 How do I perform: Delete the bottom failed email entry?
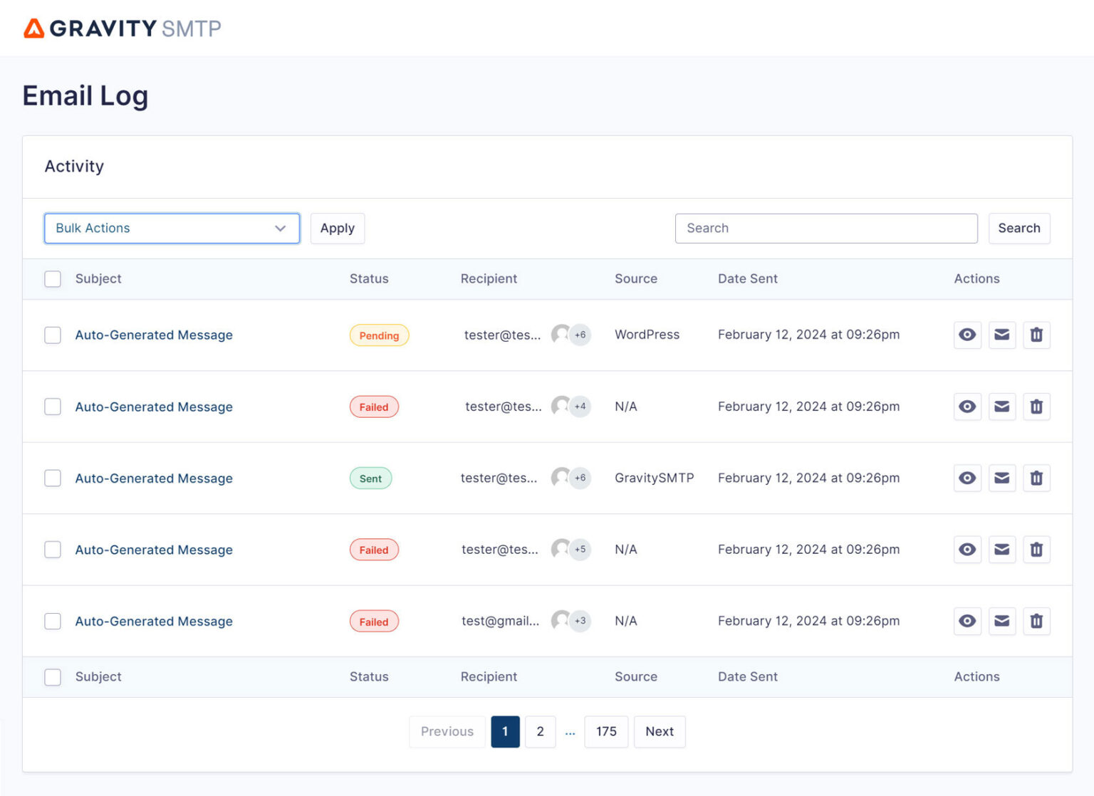click(1036, 621)
